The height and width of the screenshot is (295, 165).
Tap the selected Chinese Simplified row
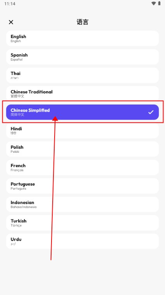tap(82, 112)
